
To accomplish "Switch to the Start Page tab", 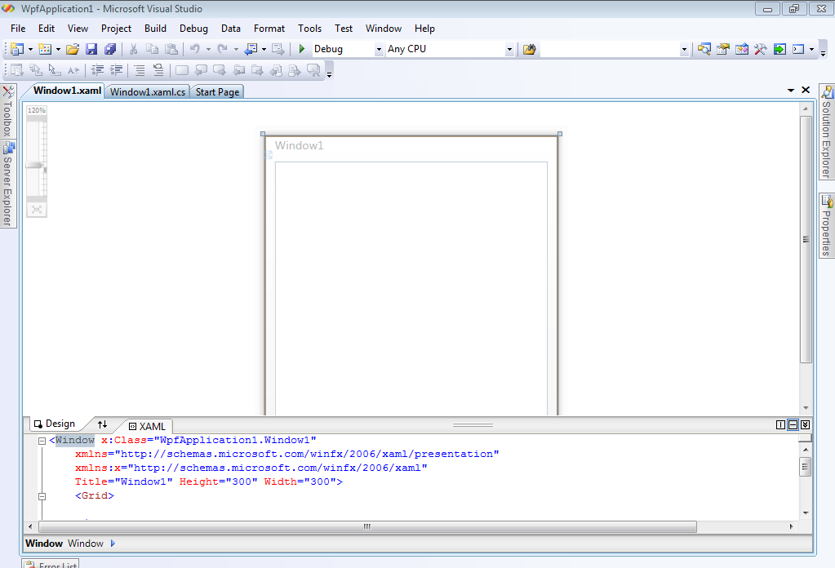I will (x=217, y=92).
